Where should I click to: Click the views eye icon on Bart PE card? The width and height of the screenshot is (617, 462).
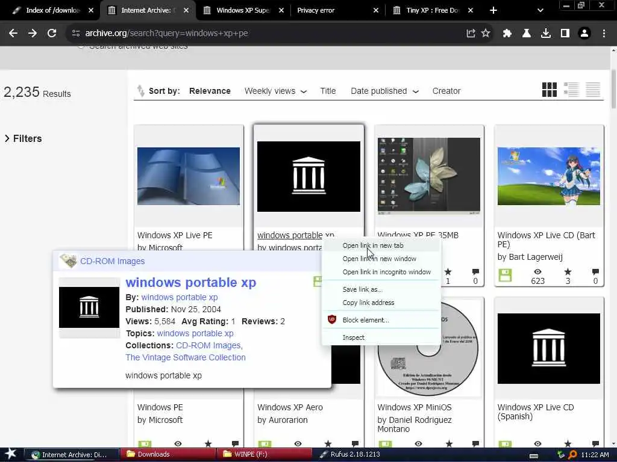(x=537, y=271)
